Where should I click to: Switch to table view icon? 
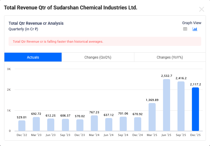[185, 29]
